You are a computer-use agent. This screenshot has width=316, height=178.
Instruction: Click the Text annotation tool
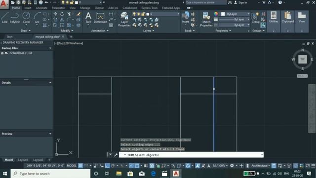88,18
